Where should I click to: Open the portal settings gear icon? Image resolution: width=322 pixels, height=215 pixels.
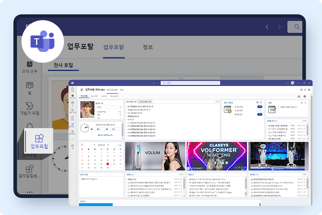click(305, 96)
